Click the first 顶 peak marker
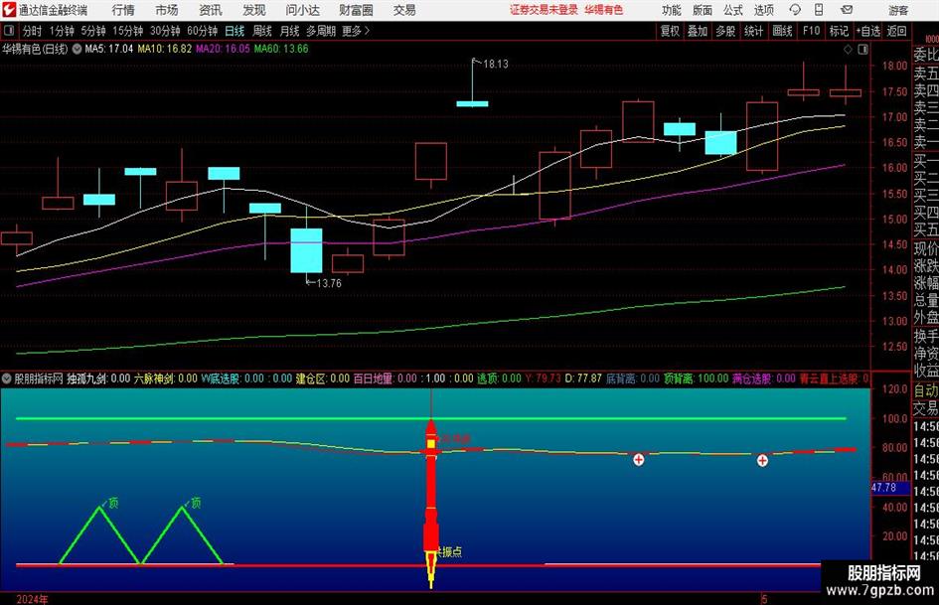The image size is (939, 605). point(113,503)
